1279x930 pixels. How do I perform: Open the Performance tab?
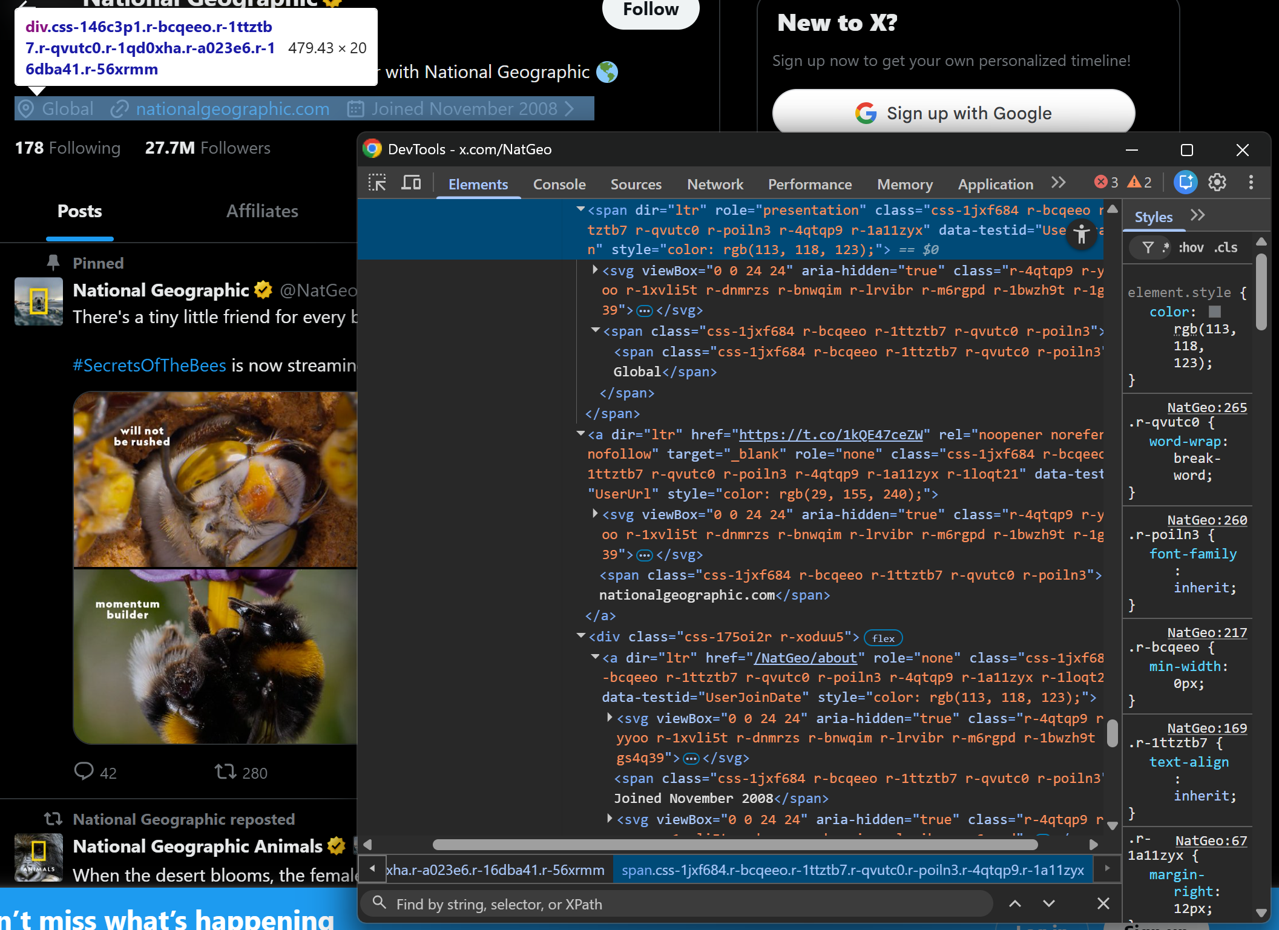(x=810, y=184)
